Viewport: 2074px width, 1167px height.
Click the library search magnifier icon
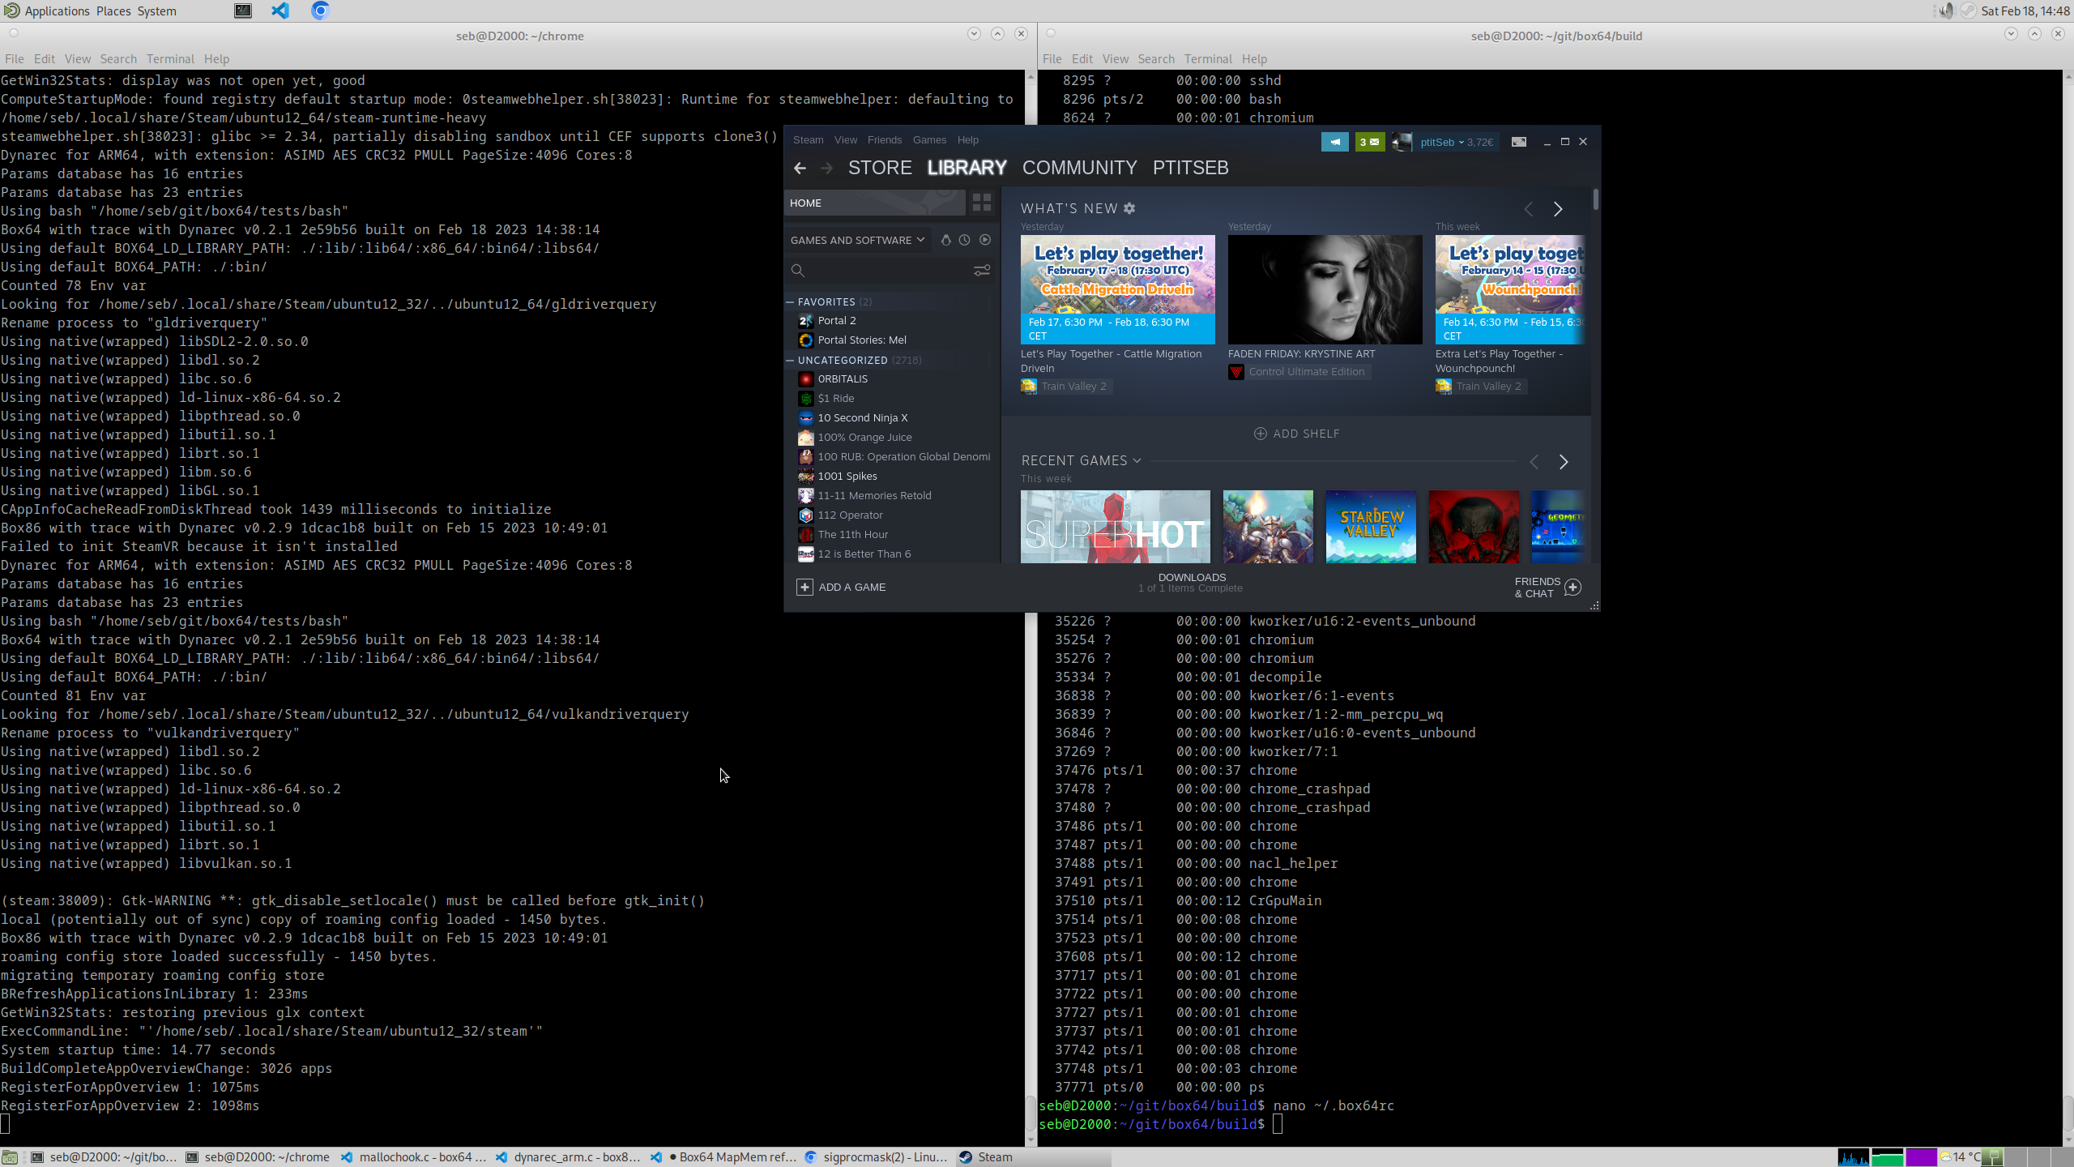pos(798,271)
